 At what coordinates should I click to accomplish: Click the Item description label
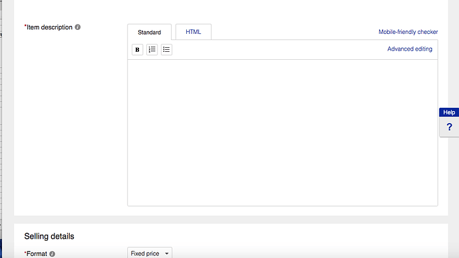[x=49, y=27]
